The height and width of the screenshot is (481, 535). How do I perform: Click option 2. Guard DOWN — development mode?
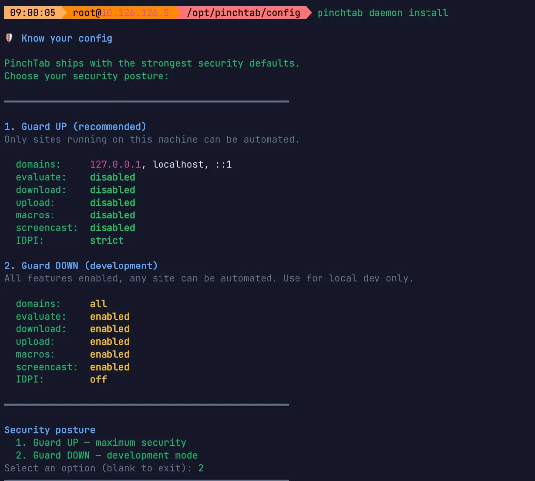click(x=107, y=455)
